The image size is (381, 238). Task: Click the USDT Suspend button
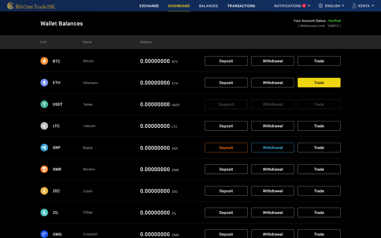point(226,104)
